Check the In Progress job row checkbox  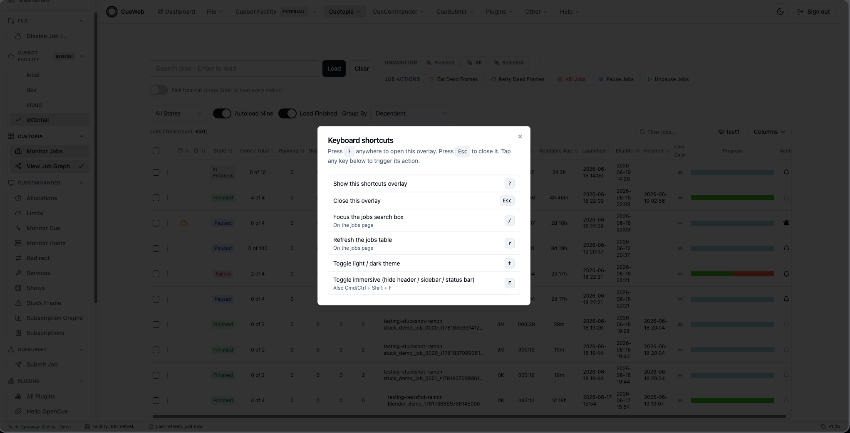point(156,172)
